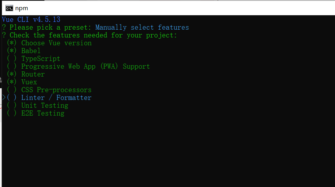
Task: Click the 'Router' option label
Action: coord(33,74)
